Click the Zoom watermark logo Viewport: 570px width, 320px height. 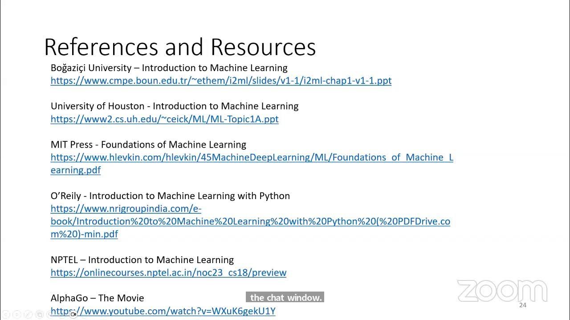click(x=502, y=291)
